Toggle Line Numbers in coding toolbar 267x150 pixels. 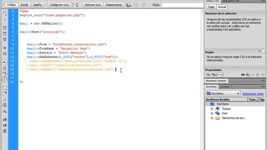5,62
